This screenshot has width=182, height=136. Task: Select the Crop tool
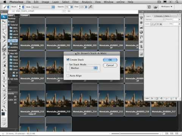click(4, 37)
